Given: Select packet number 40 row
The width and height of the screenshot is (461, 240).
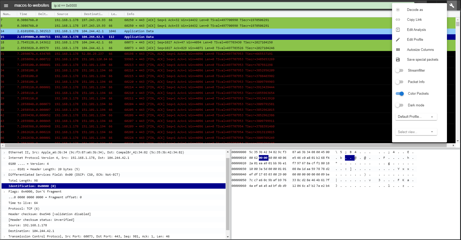Looking at the screenshot, I should pos(228,104).
